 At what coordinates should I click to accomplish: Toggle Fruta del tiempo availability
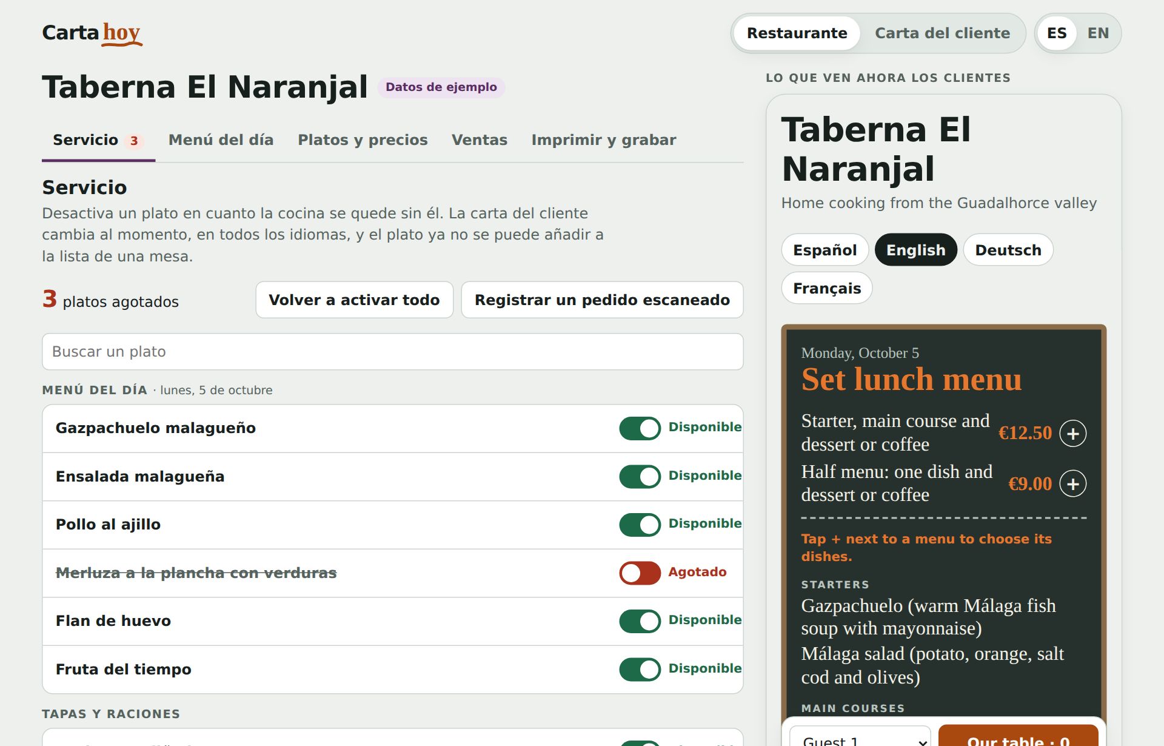(x=640, y=670)
